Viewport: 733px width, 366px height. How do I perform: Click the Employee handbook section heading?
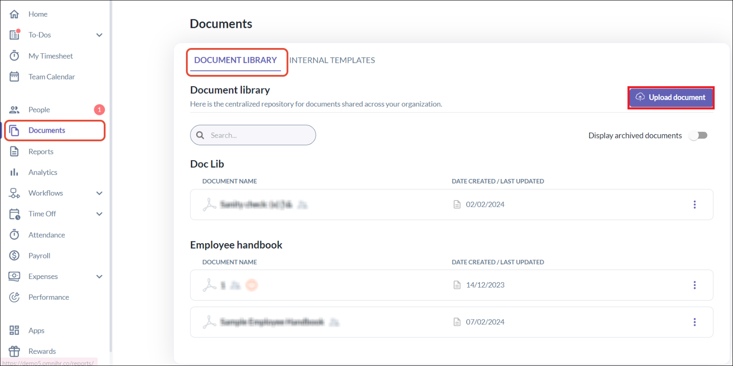tap(236, 245)
